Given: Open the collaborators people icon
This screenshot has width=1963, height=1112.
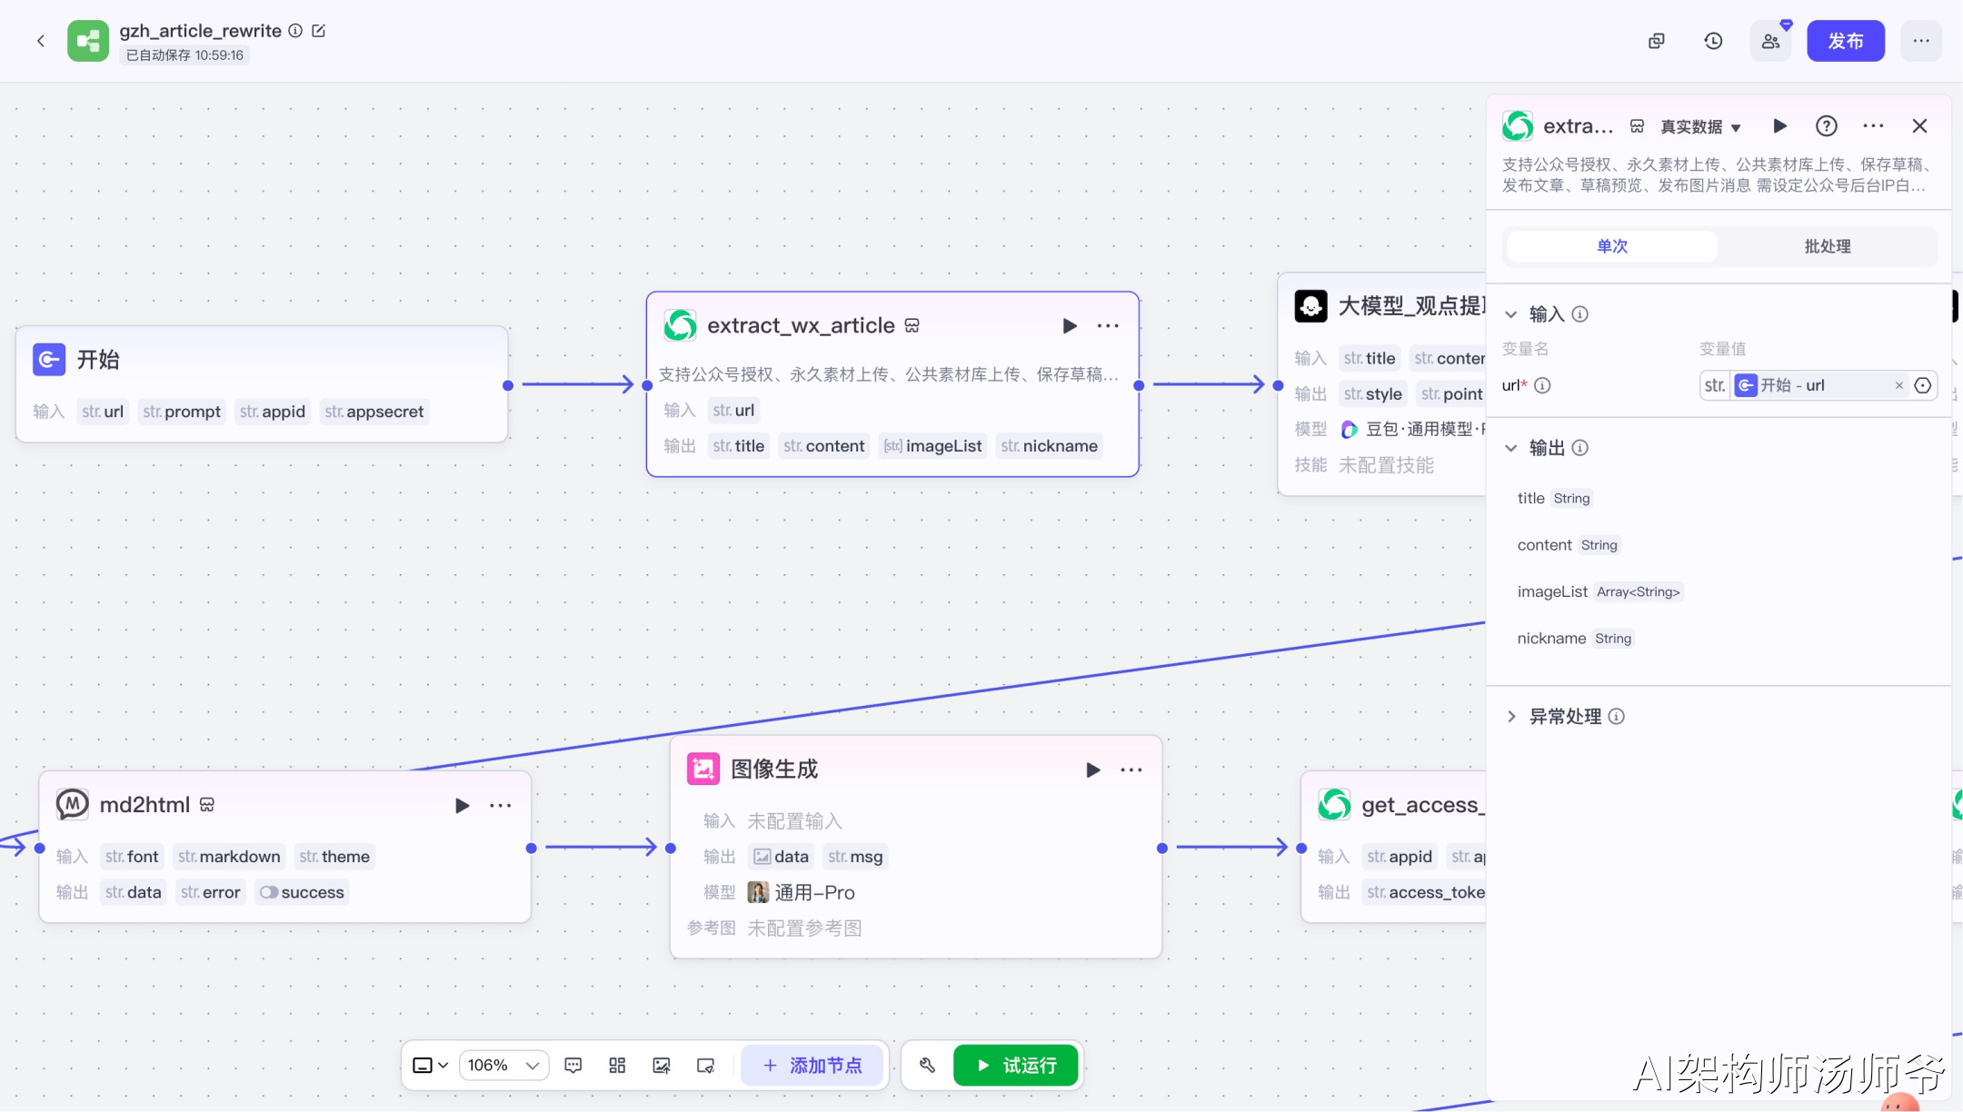Looking at the screenshot, I should [1770, 41].
